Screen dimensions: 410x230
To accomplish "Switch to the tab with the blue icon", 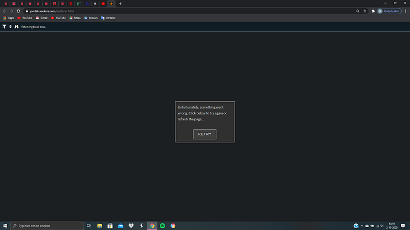I will [x=87, y=4].
